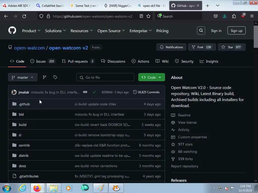258x193 pixels.
Task: Open Windows Explorer folder on taskbar
Action: click(x=54, y=188)
